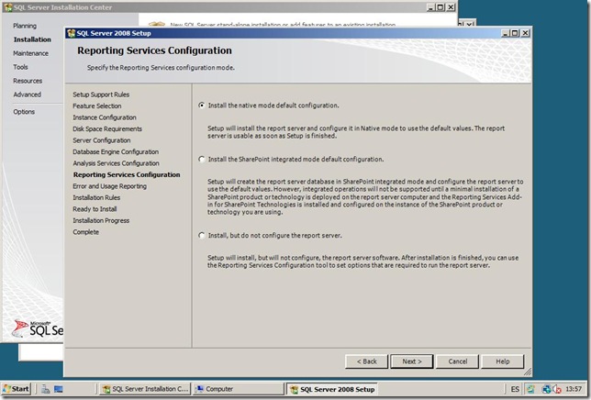591x400 pixels.
Task: Click the Server Manager quick launch icon
Action: click(x=46, y=389)
